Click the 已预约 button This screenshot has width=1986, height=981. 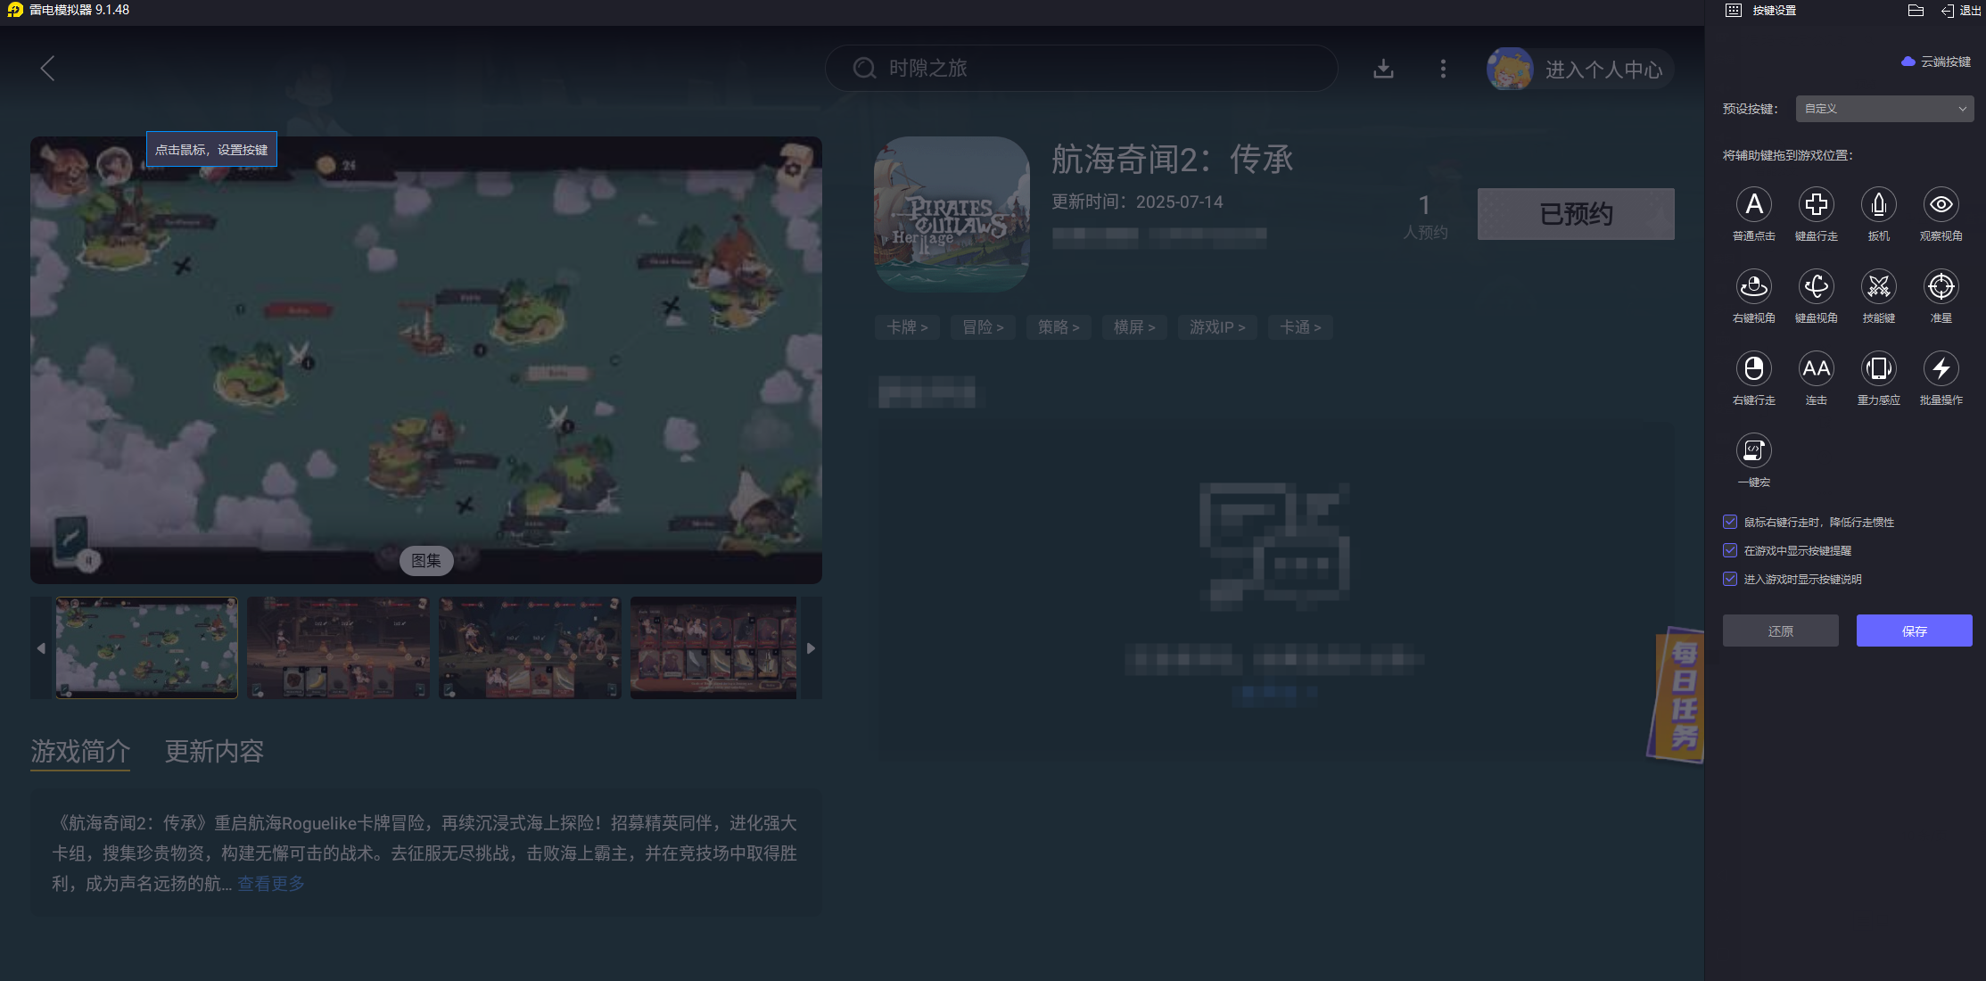pyautogui.click(x=1576, y=214)
